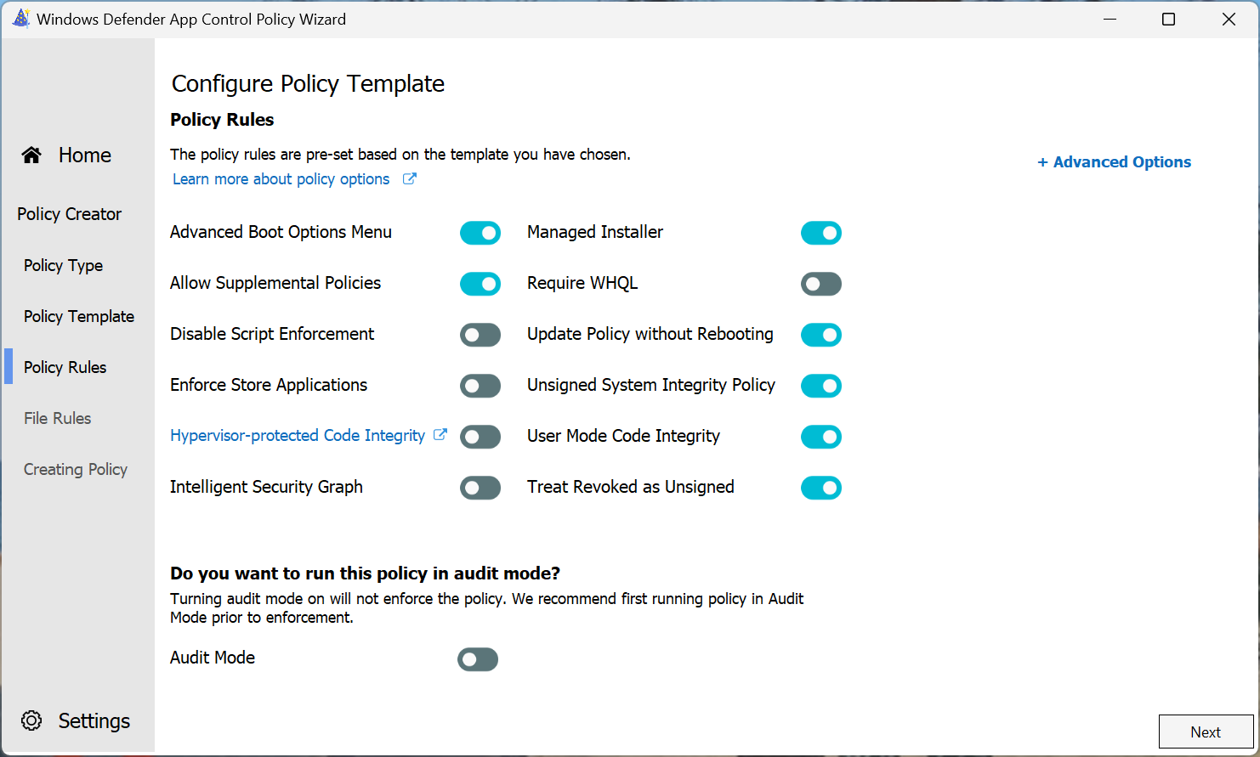Go to Policy Type step in sidebar
Screen dimensions: 1260x757
pos(63,265)
